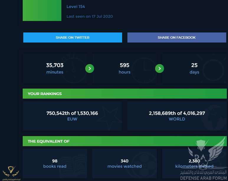Click the 595 hours value
This screenshot has height=181, width=228.
point(124,65)
